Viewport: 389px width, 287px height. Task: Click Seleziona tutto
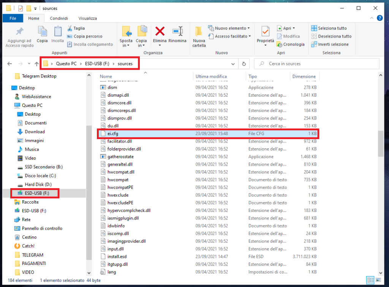tap(329, 28)
